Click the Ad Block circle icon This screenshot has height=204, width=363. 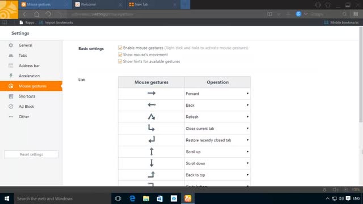point(11,107)
